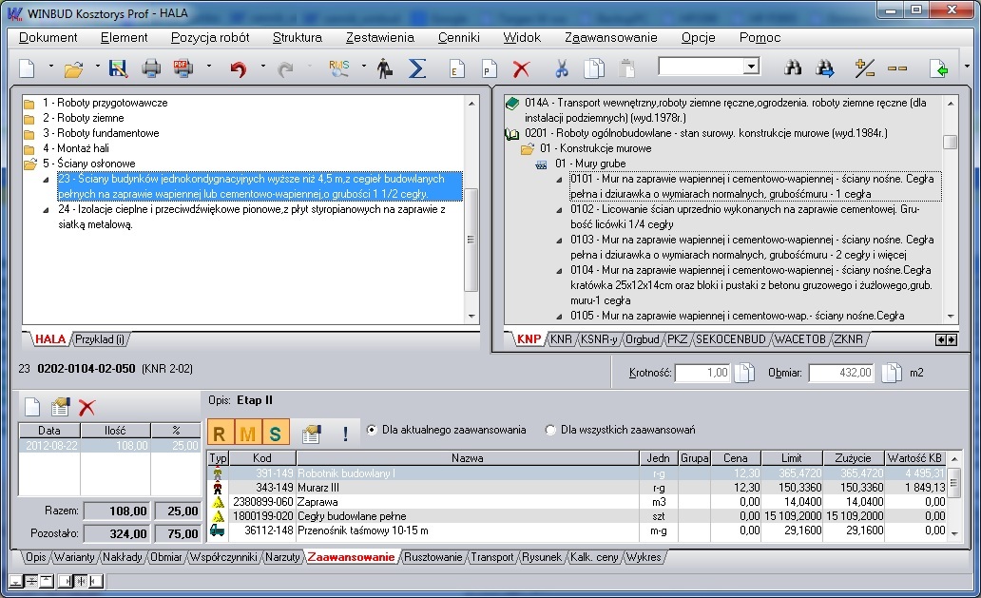Image resolution: width=981 pixels, height=598 pixels.
Task: Click the blue exclamation mark icon
Action: pyautogui.click(x=345, y=433)
